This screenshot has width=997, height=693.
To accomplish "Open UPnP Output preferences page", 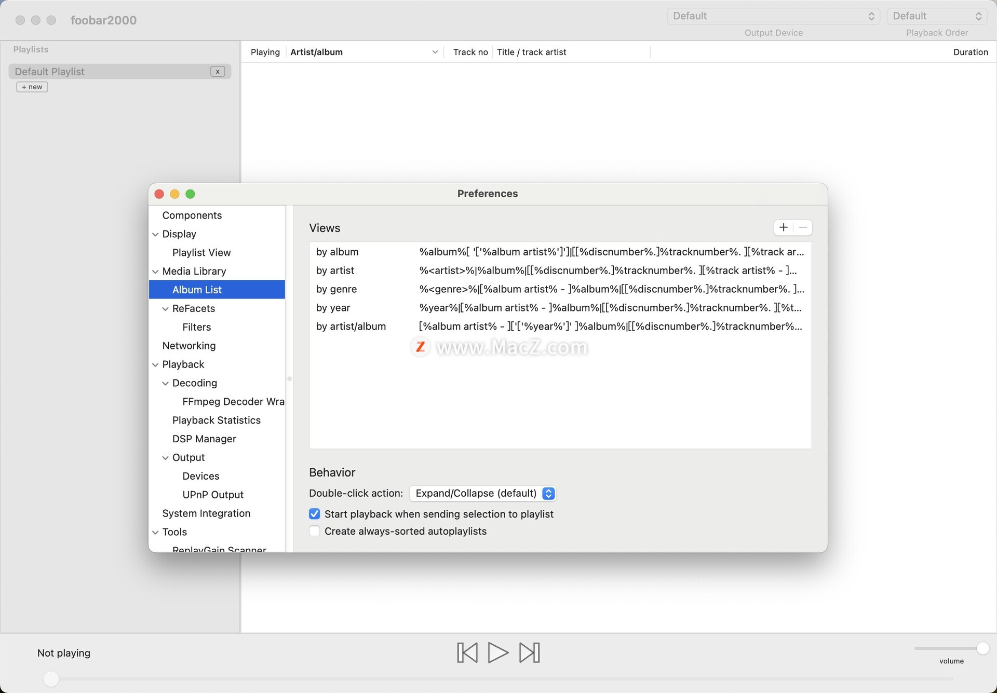I will click(213, 495).
